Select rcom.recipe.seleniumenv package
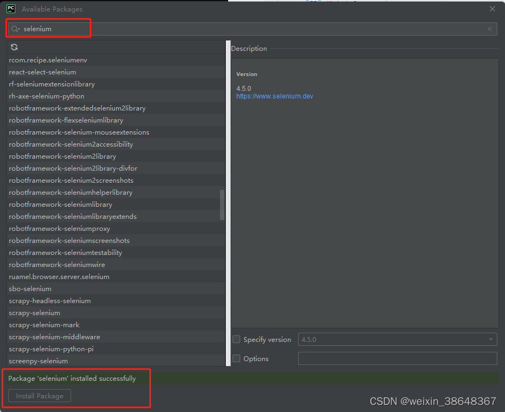 coord(116,60)
